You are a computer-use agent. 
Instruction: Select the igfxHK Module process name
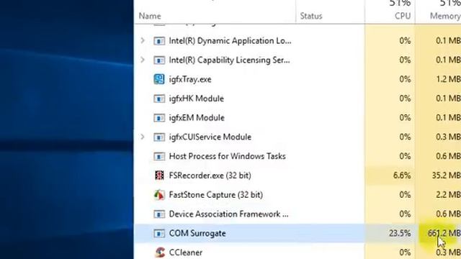pos(197,99)
